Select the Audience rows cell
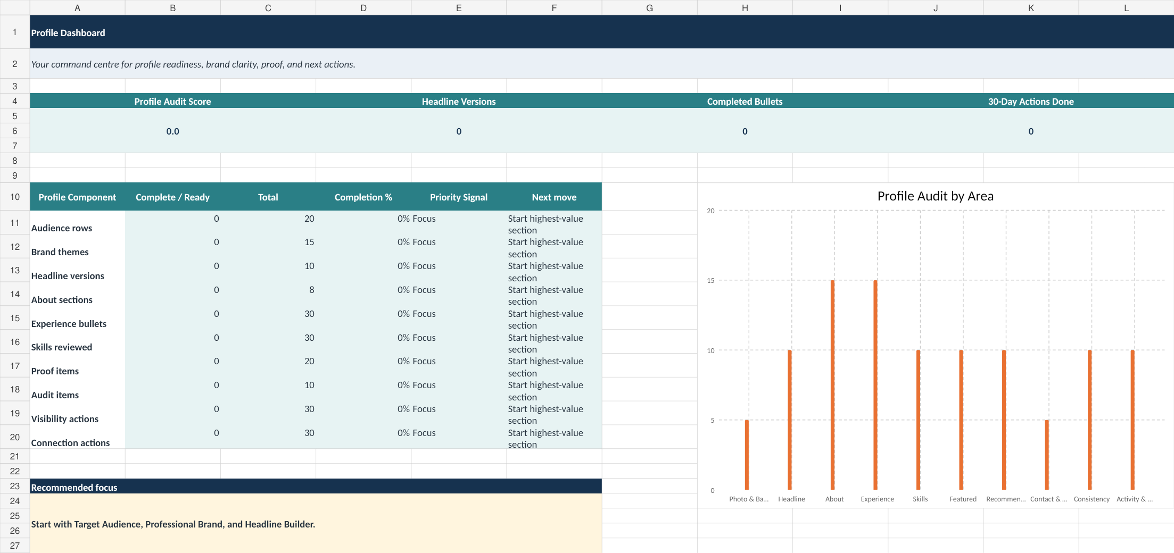 (77, 223)
